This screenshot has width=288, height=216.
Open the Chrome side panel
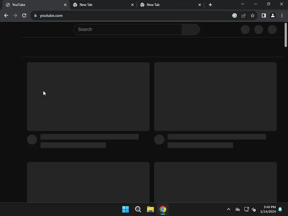[x=264, y=16]
